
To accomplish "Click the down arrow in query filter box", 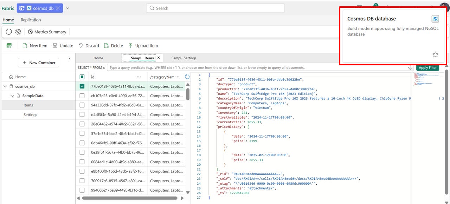I will [410, 67].
